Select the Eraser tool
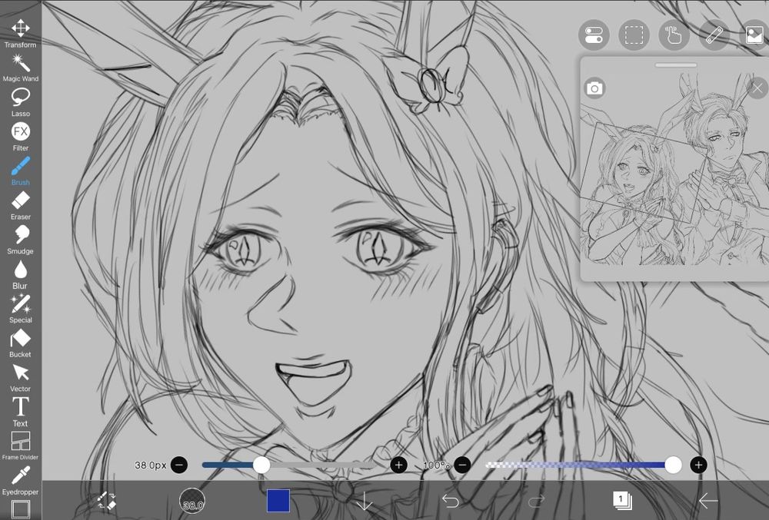769x520 pixels. 20,206
